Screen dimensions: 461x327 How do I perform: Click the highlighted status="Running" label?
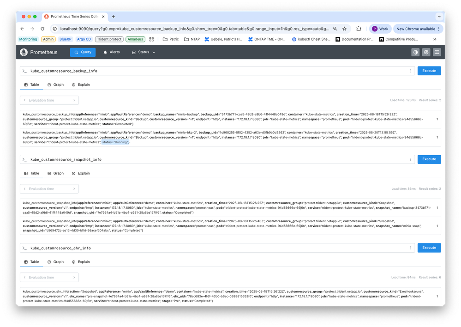(115, 142)
